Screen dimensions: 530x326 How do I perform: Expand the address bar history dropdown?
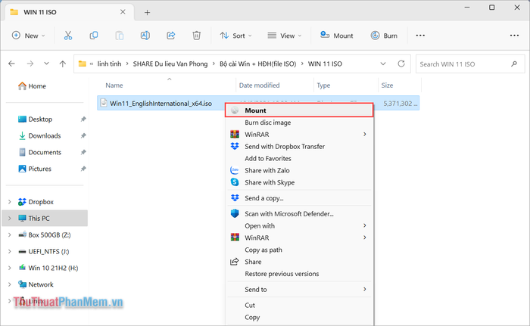383,64
